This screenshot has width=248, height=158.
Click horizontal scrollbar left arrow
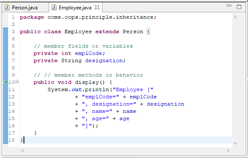pyautogui.click(x=23, y=151)
